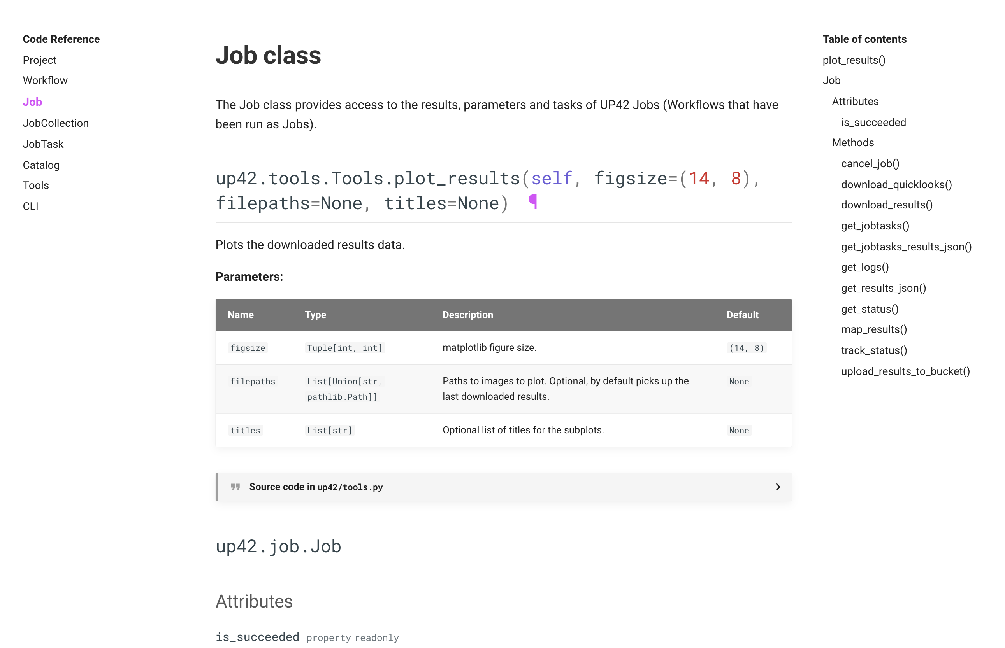Open the JobCollection documentation page

click(55, 123)
